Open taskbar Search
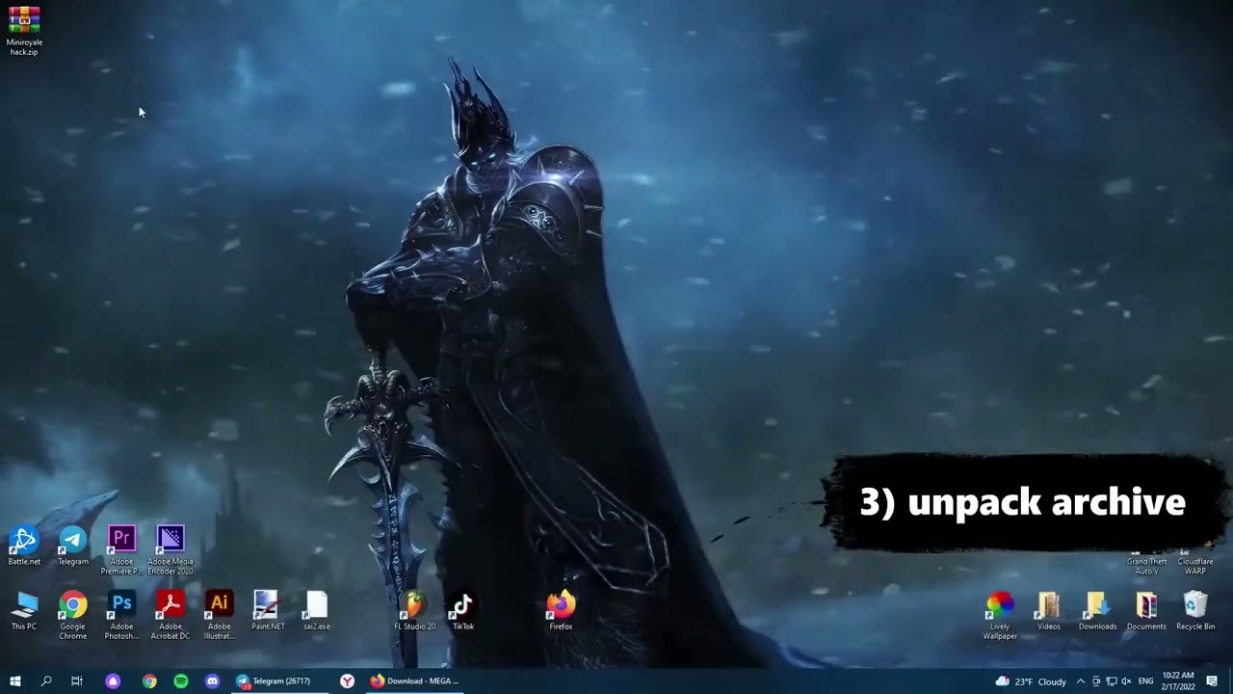 (x=46, y=681)
